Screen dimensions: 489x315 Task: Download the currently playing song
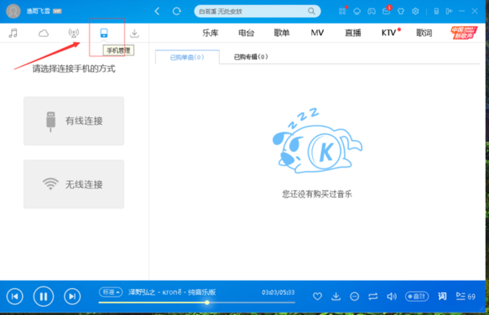336,296
